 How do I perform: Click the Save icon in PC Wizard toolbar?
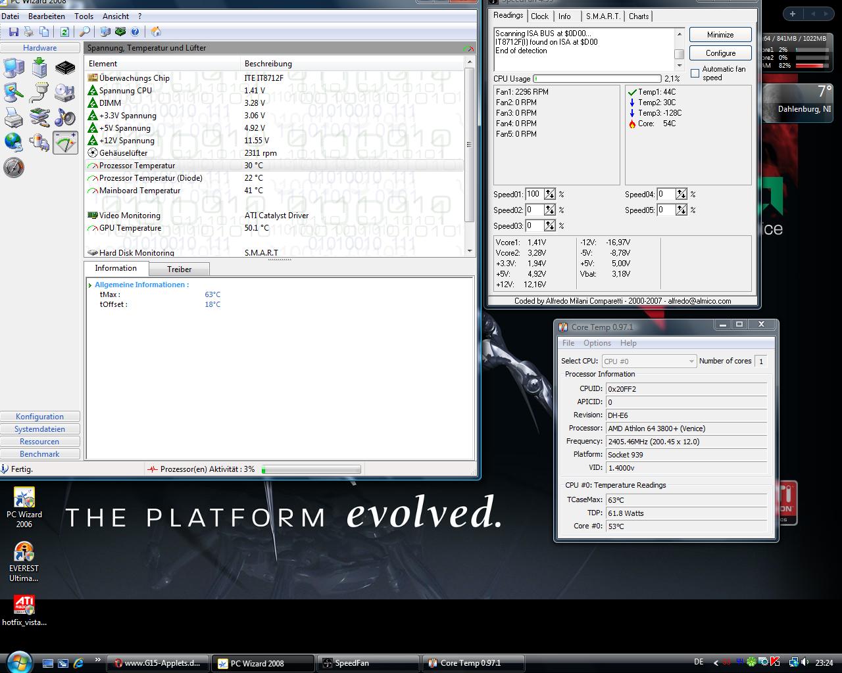[13, 32]
